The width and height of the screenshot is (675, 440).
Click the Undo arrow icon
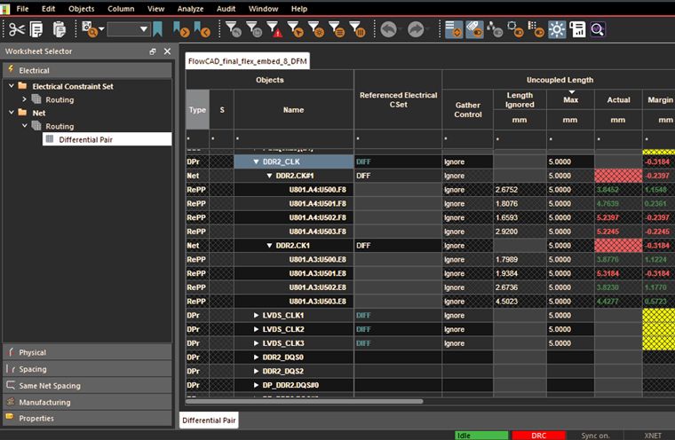tap(389, 29)
